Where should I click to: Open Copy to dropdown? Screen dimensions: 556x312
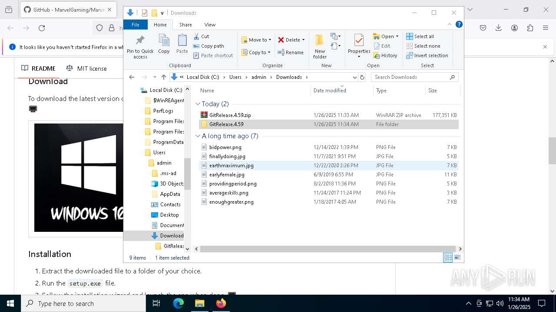pyautogui.click(x=256, y=52)
